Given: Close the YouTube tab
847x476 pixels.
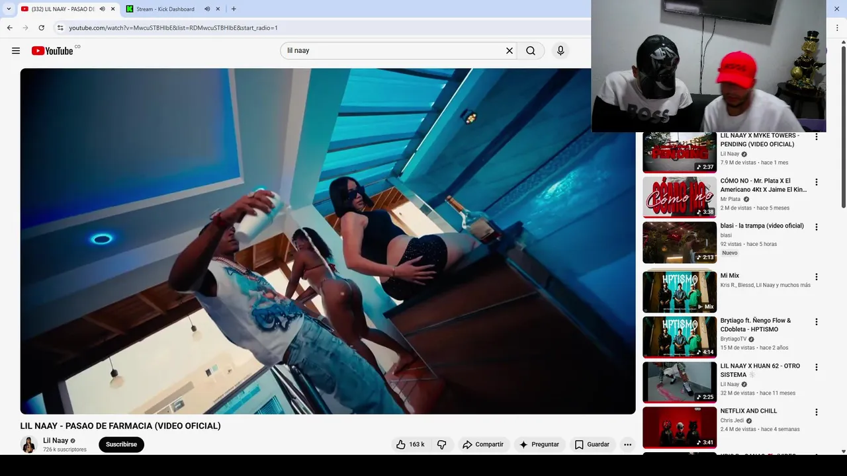Looking at the screenshot, I should point(112,9).
